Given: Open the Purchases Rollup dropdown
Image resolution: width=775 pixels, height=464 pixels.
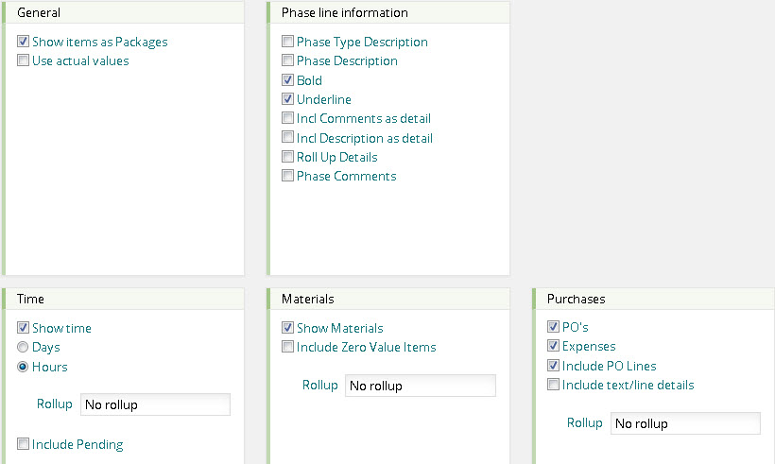Looking at the screenshot, I should pos(685,423).
